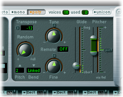The width and height of the screenshot is (123, 97).
Task: Select poly voice mode
Action: coord(36,12)
